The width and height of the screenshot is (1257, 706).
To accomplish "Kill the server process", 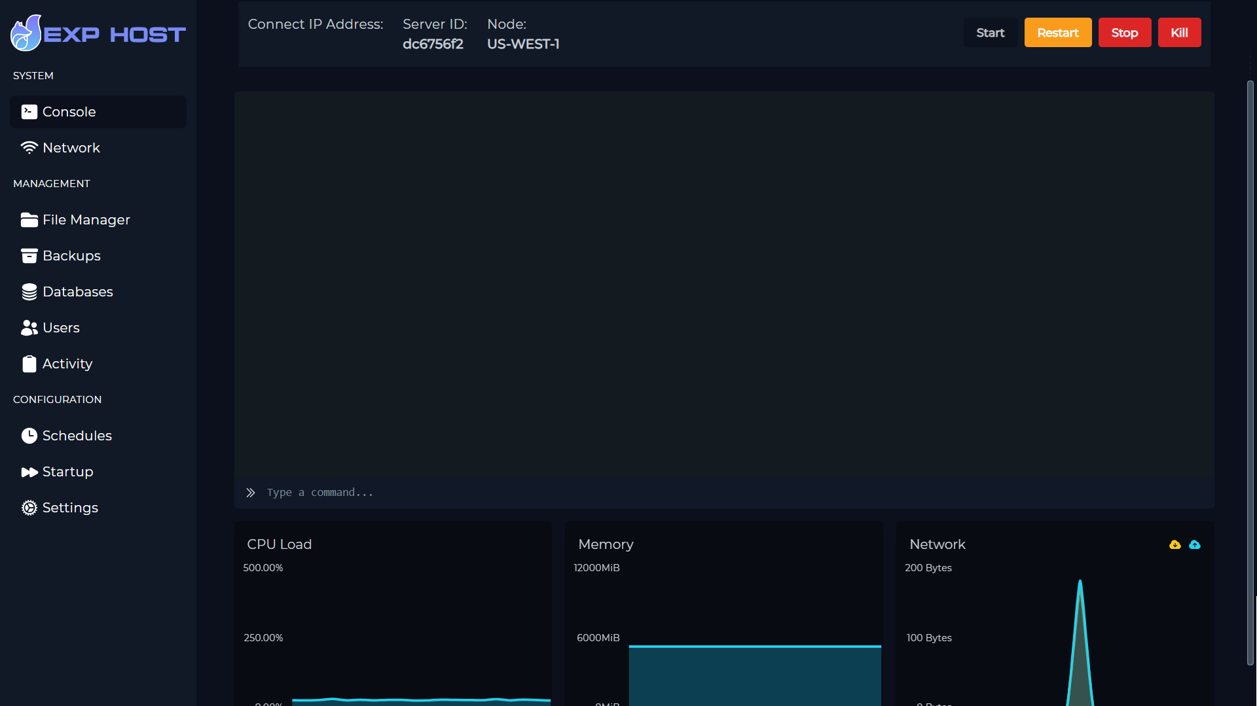I will (x=1178, y=32).
